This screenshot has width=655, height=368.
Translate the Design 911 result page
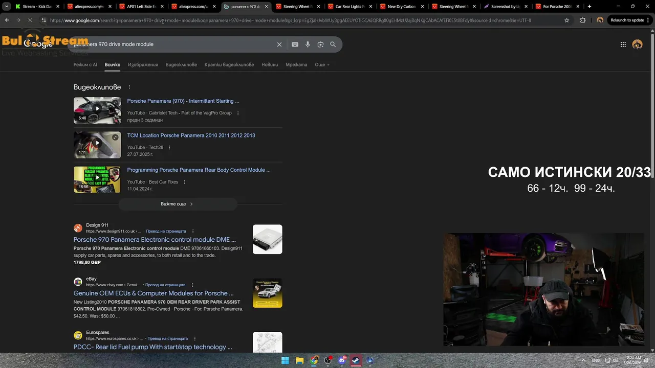click(166, 232)
